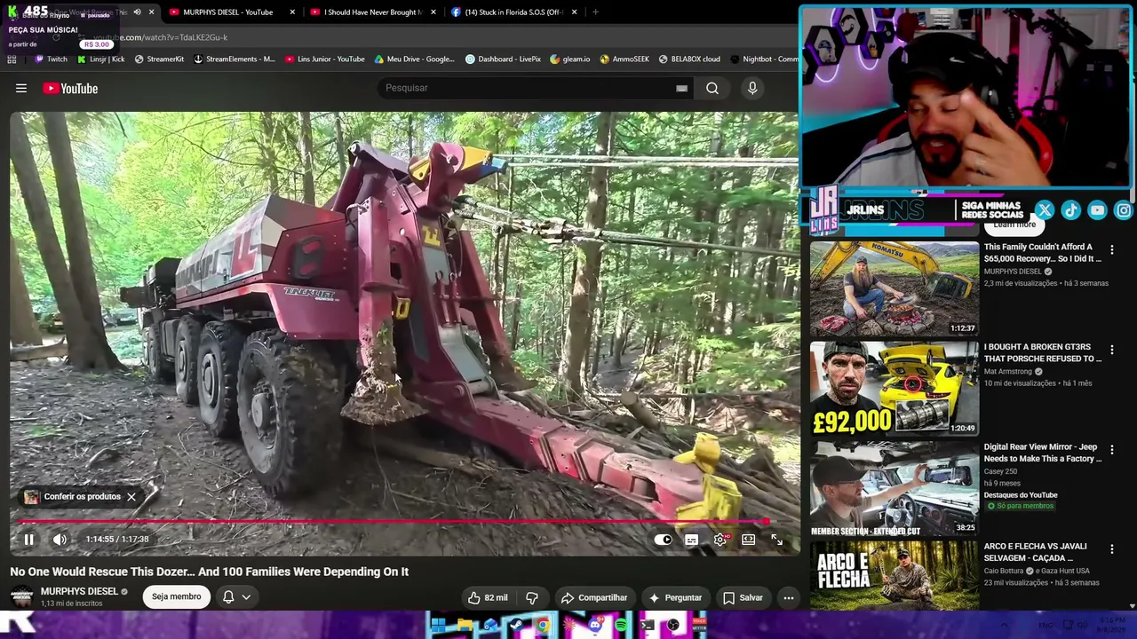Open the Linsjr | Kick bookmark
Viewport: 1137px width, 639px height.
click(x=101, y=59)
